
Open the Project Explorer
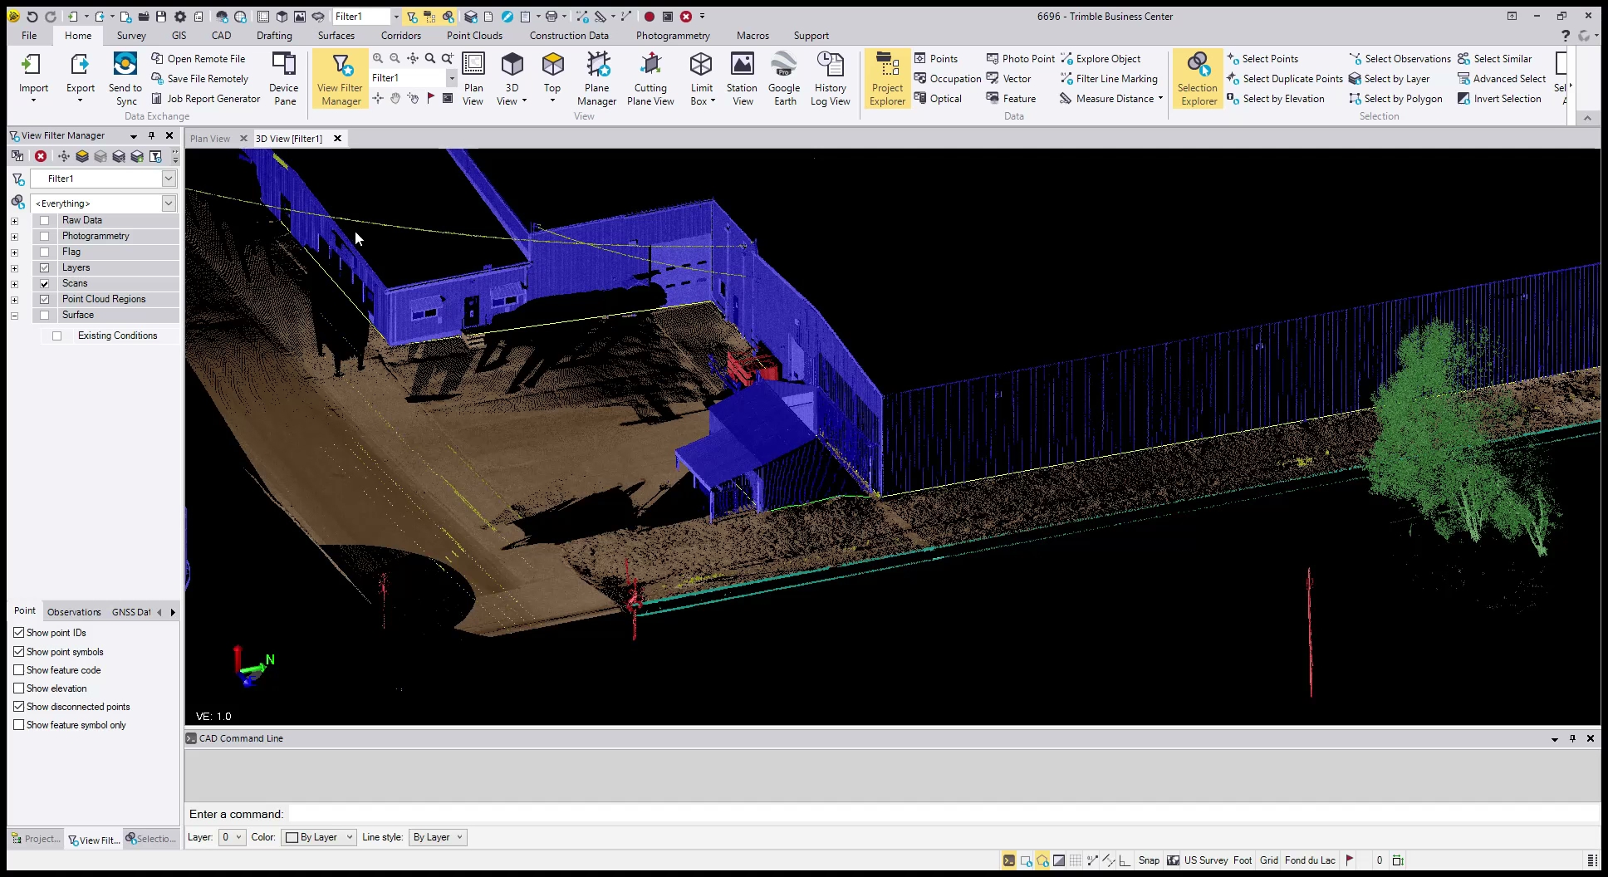(x=887, y=79)
